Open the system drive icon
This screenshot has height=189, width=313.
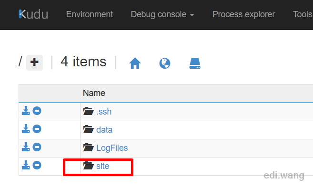(x=195, y=63)
